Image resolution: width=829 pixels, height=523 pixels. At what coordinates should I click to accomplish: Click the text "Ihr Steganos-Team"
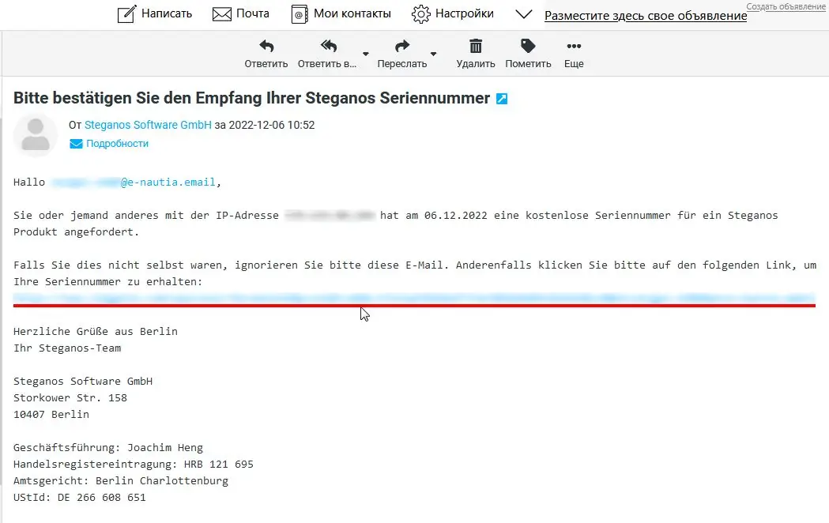[67, 348]
